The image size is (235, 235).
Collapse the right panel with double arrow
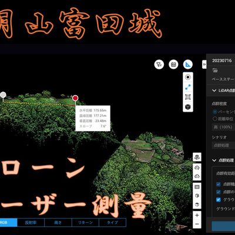tap(204, 64)
